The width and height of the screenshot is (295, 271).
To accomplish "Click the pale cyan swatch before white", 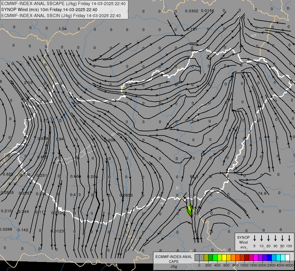I will tap(283, 257).
